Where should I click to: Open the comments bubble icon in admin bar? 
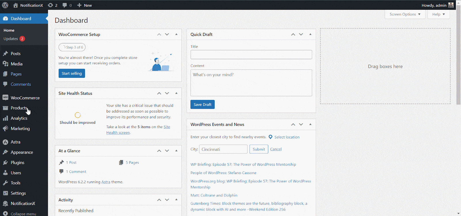[65, 5]
